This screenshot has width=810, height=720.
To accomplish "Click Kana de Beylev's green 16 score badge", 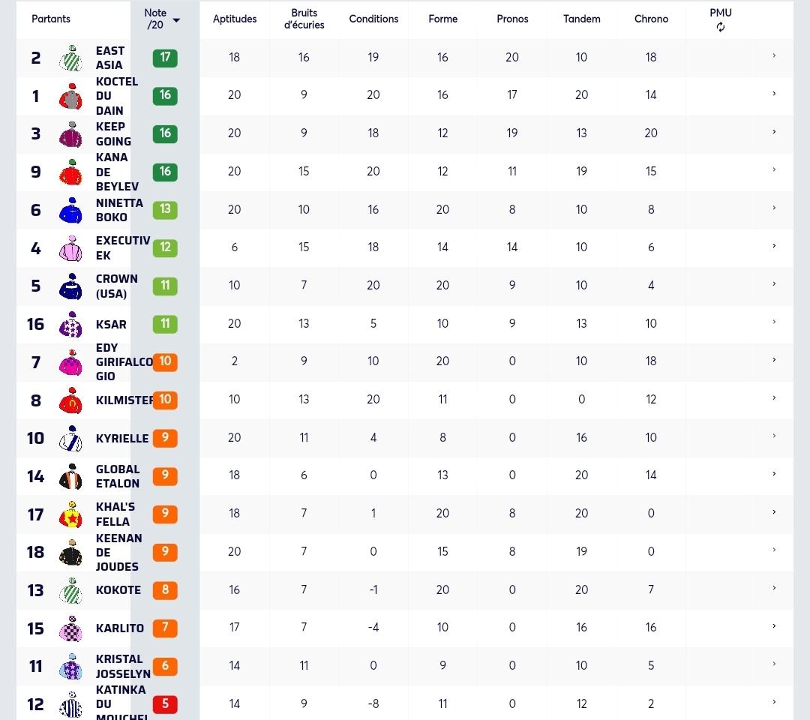I will (165, 172).
